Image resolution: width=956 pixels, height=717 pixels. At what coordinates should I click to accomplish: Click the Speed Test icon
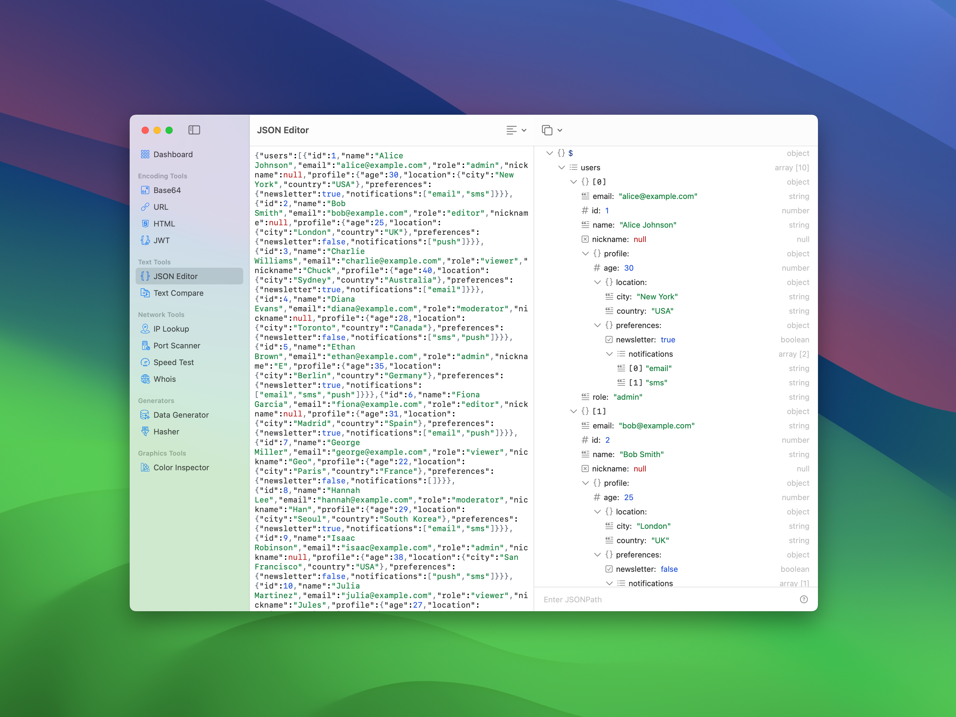click(145, 363)
